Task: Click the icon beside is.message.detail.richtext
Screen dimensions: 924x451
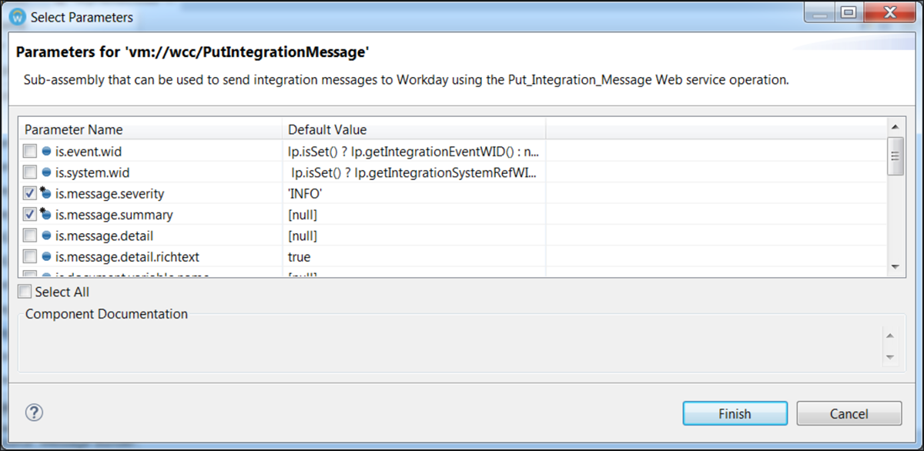Action: pyautogui.click(x=46, y=256)
